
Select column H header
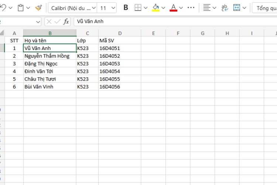[x=227, y=33]
